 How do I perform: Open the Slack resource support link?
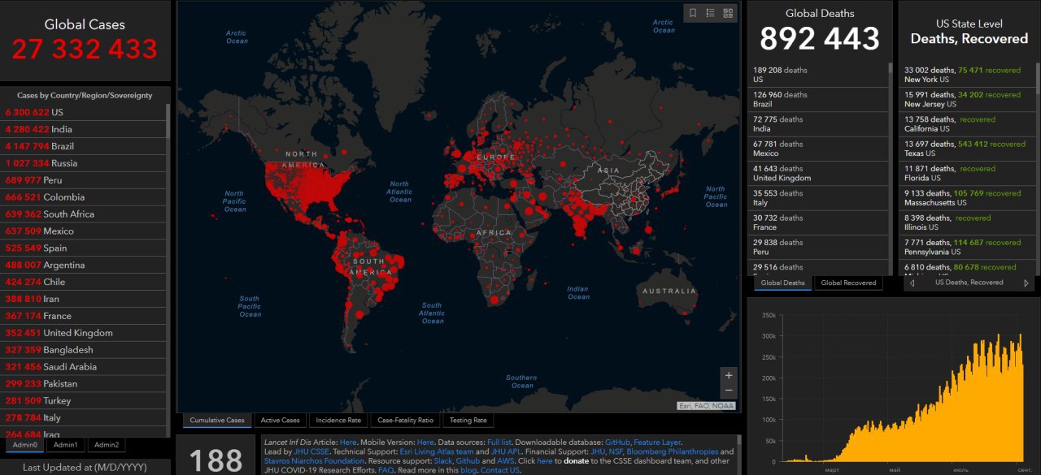point(443,460)
